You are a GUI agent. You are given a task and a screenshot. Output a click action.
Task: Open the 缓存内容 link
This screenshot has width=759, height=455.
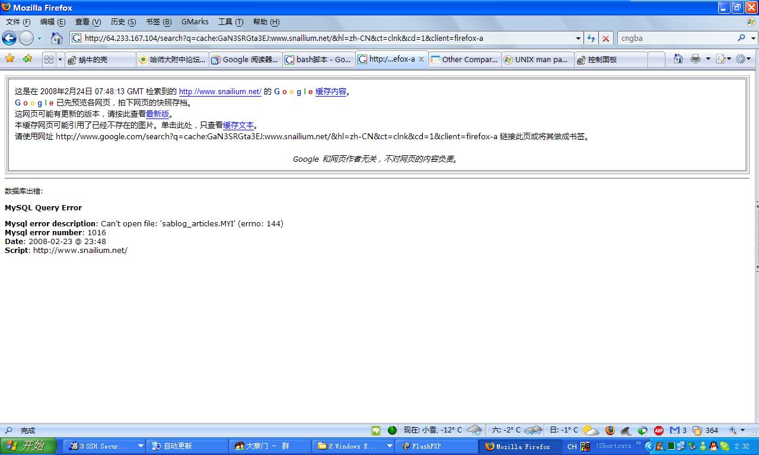(331, 92)
